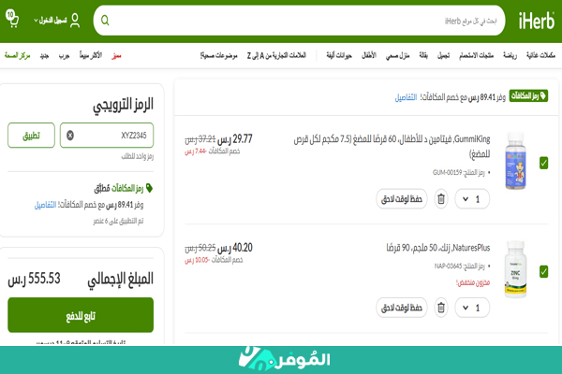Open the red مميز specials link
This screenshot has width=562, height=374.
point(116,55)
